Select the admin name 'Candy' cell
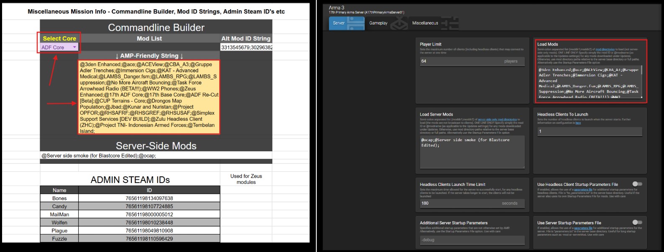The image size is (664, 252). (59, 206)
